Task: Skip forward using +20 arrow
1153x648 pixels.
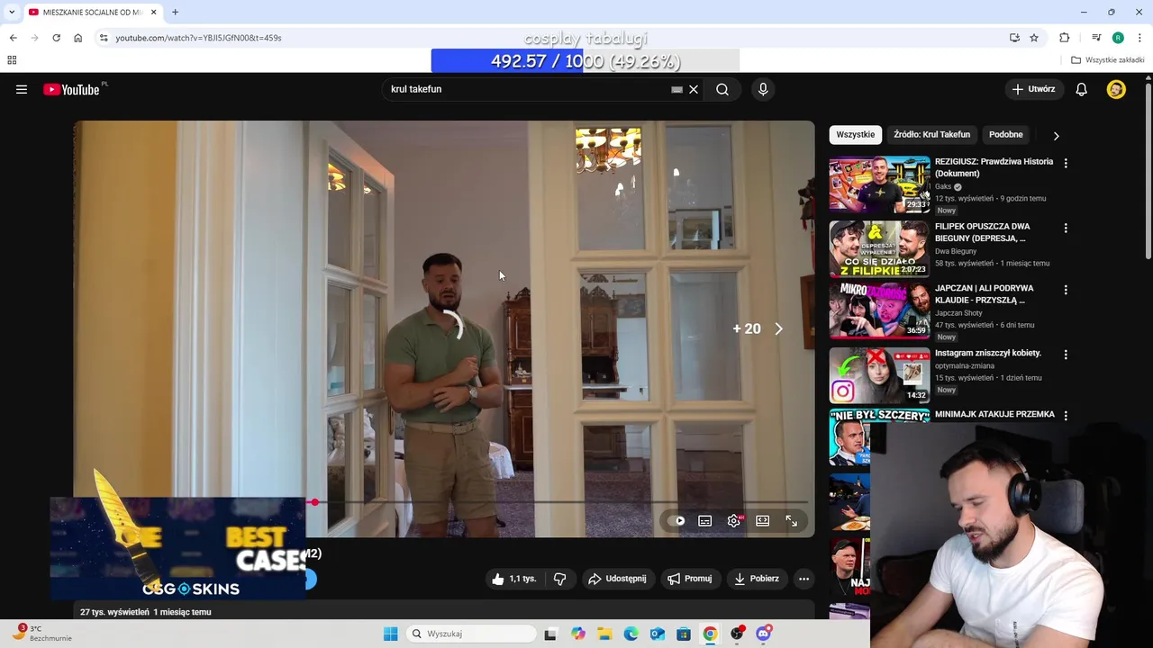Action: point(779,329)
